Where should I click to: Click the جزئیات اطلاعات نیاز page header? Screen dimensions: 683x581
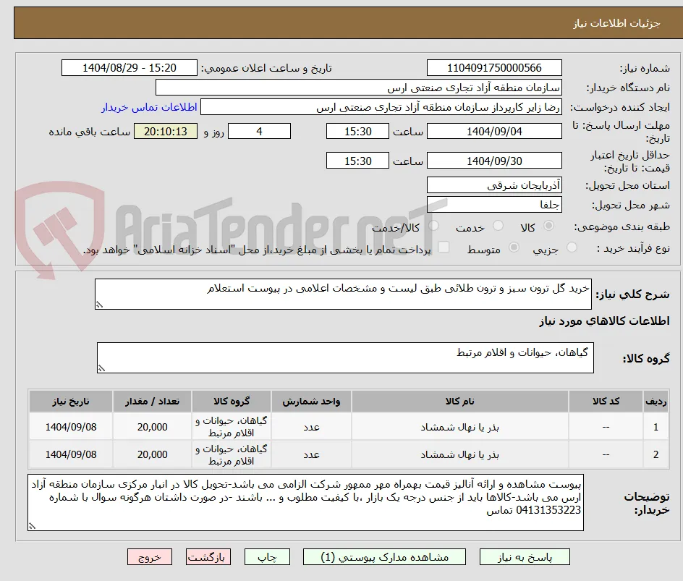616,23
